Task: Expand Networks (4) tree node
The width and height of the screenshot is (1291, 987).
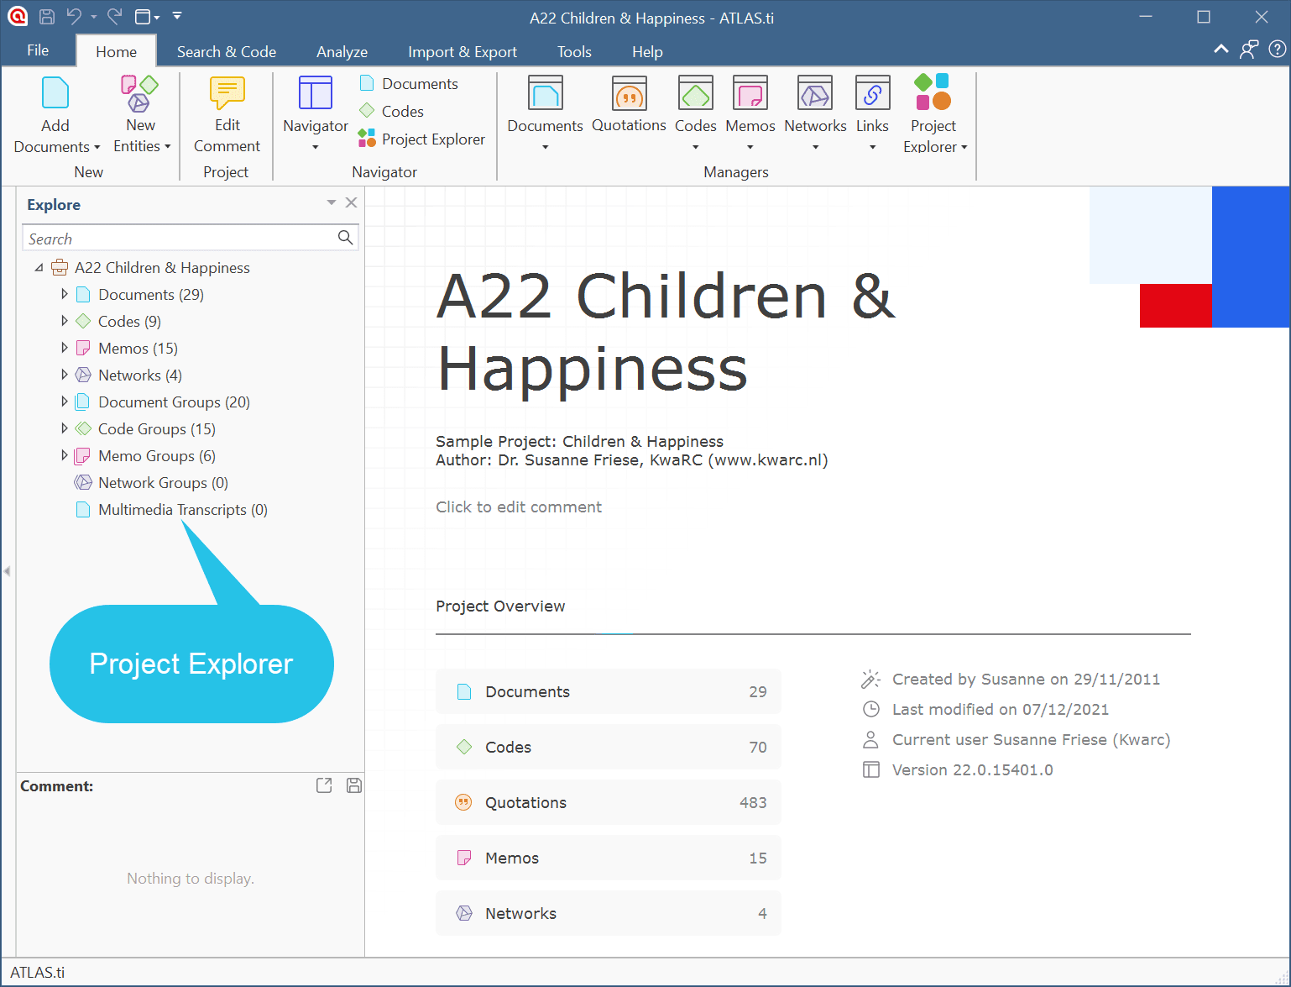Action: 65,375
